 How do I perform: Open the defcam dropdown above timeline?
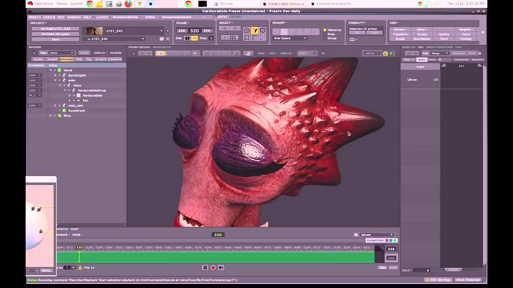(x=377, y=235)
